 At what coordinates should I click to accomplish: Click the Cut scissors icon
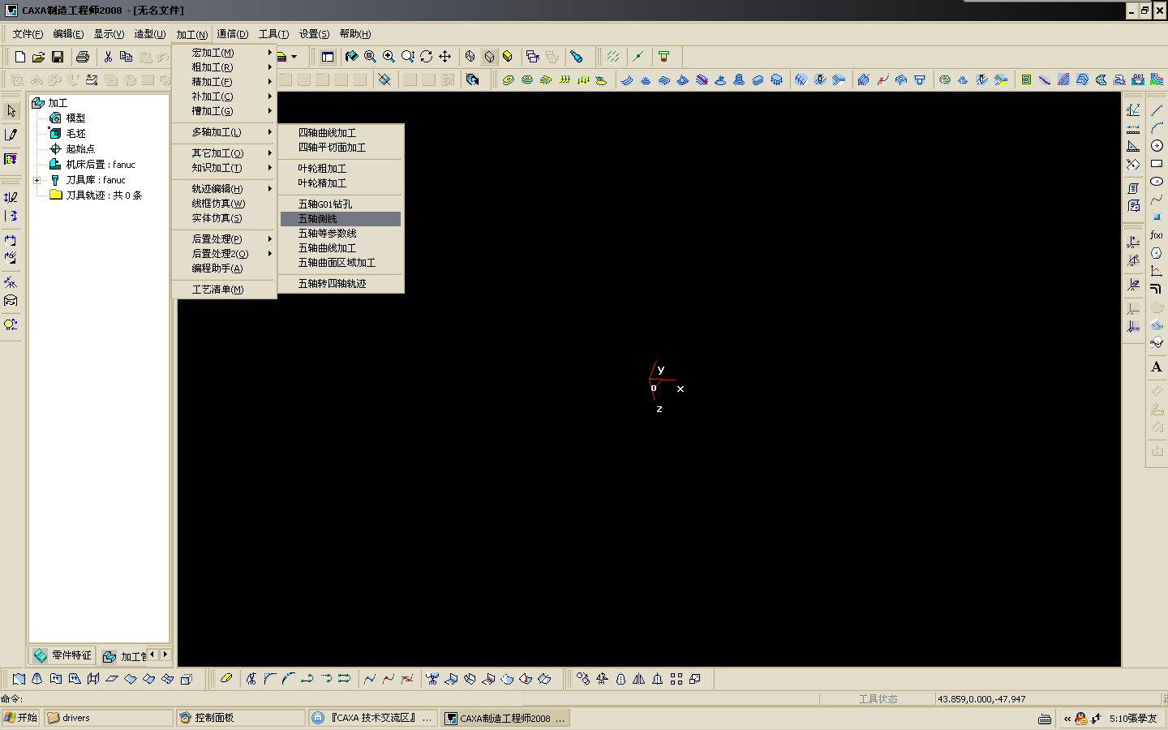click(x=108, y=57)
